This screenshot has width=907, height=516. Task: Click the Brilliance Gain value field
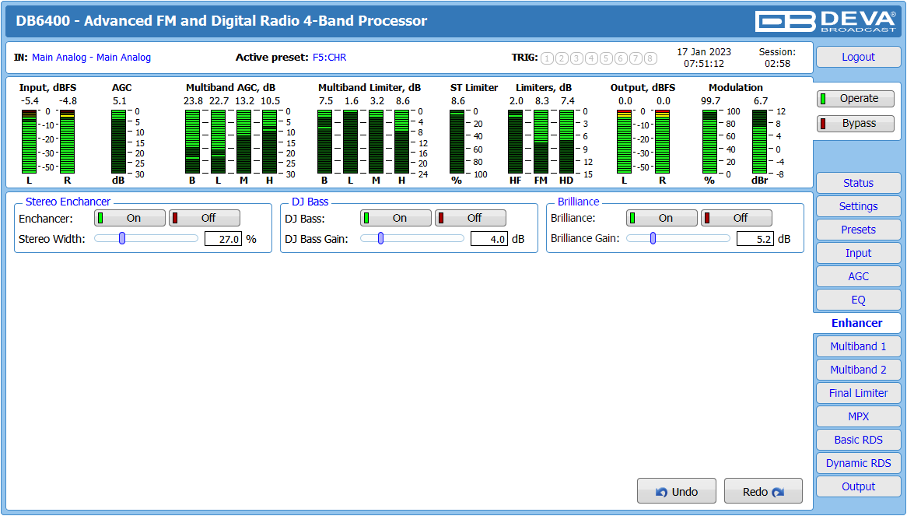[755, 239]
